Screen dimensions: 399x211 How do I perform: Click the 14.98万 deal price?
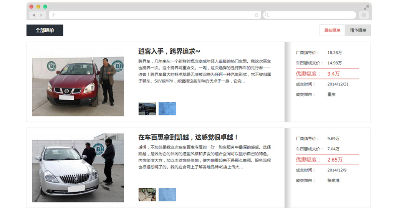334,63
